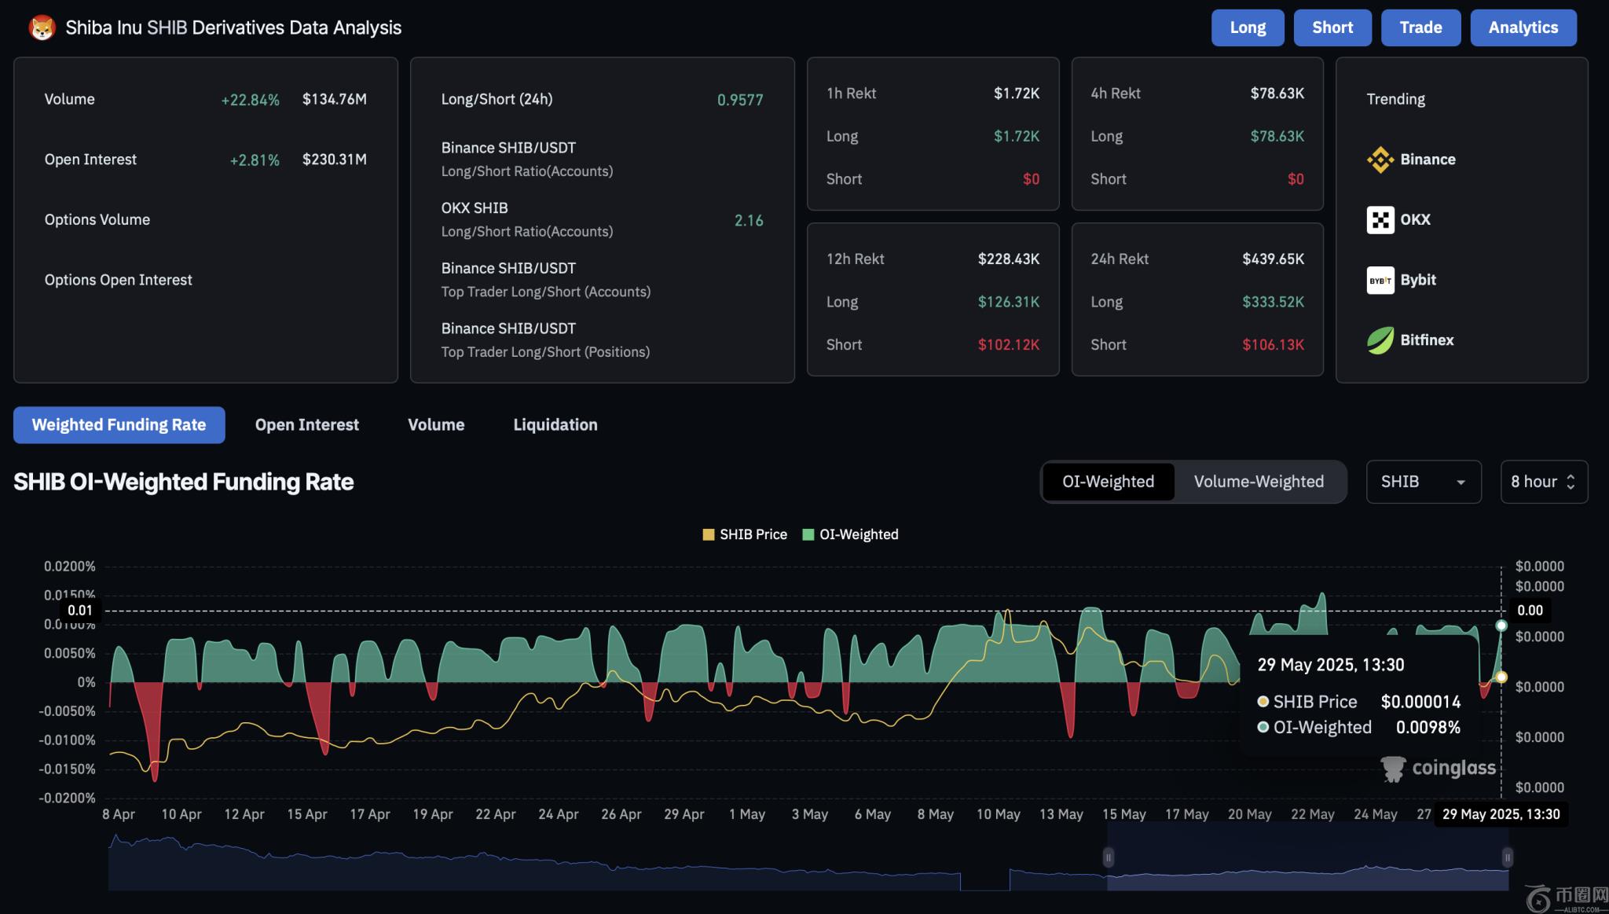Click the Bybit exchange logo icon

[1380, 281]
